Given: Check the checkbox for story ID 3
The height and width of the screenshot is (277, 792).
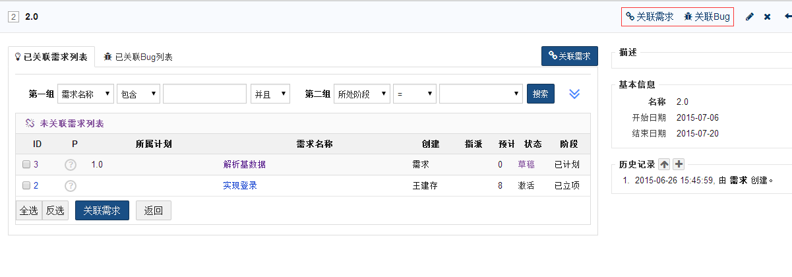Looking at the screenshot, I should tap(26, 165).
